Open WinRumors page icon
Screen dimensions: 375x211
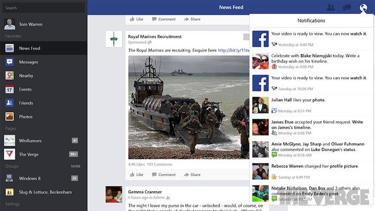pos(10,140)
